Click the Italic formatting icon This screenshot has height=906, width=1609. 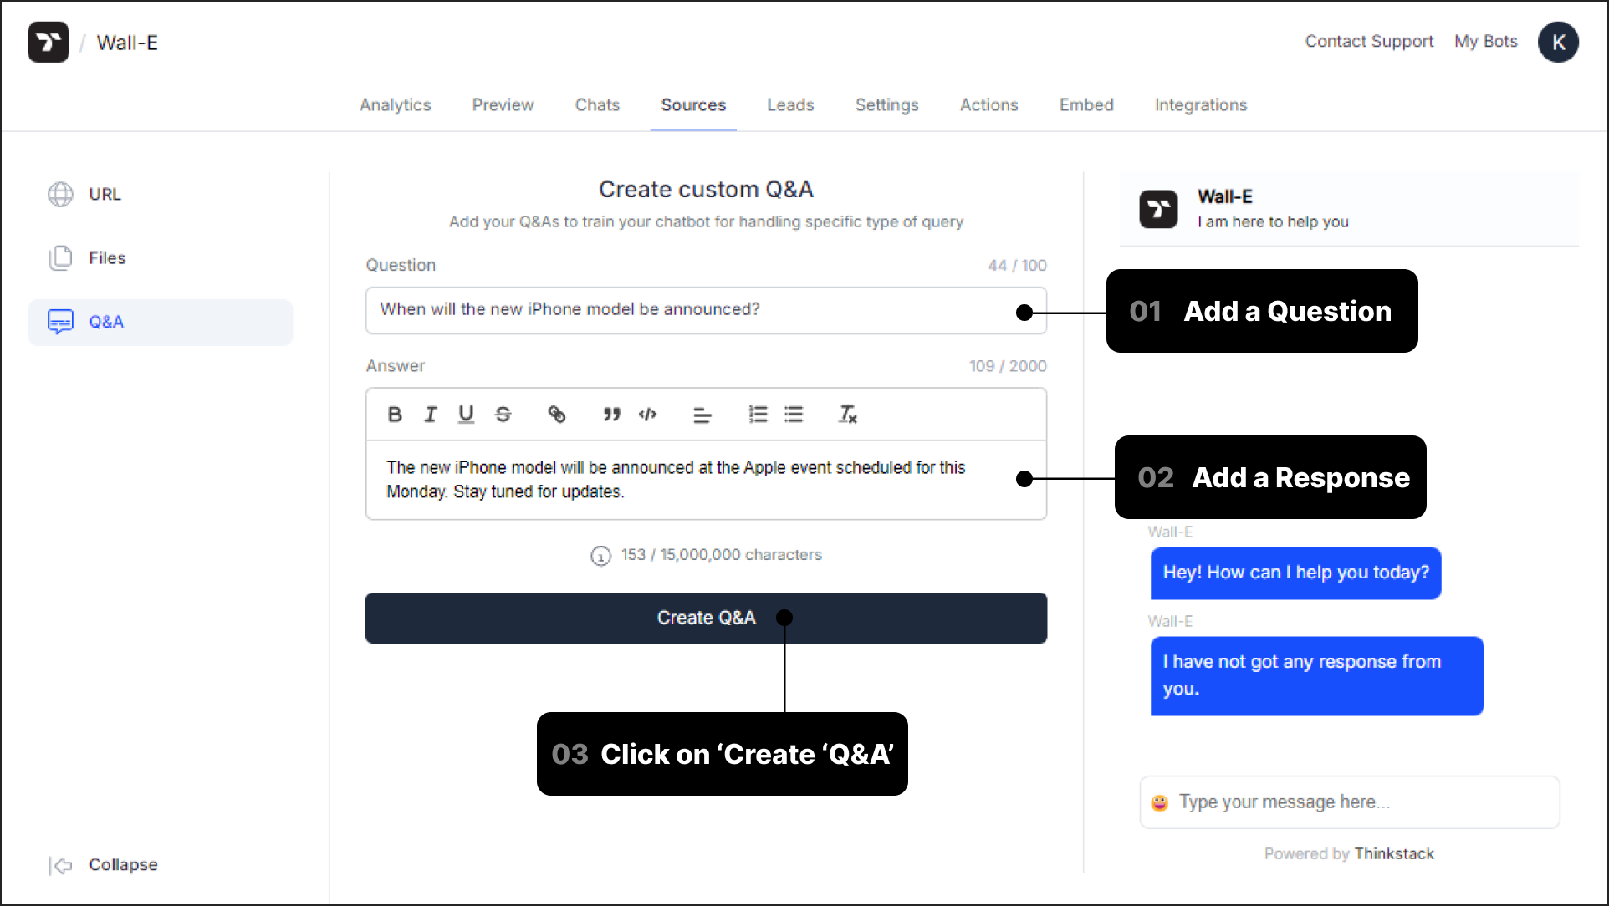[431, 413]
